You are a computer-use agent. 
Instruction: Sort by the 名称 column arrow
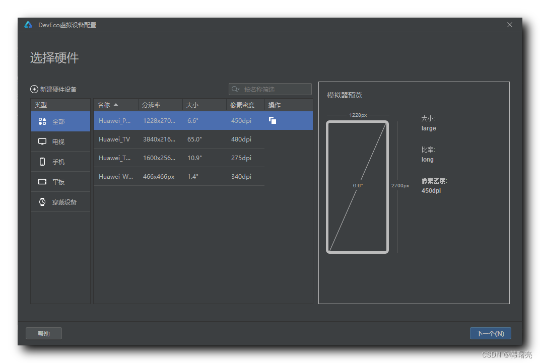pyautogui.click(x=116, y=105)
